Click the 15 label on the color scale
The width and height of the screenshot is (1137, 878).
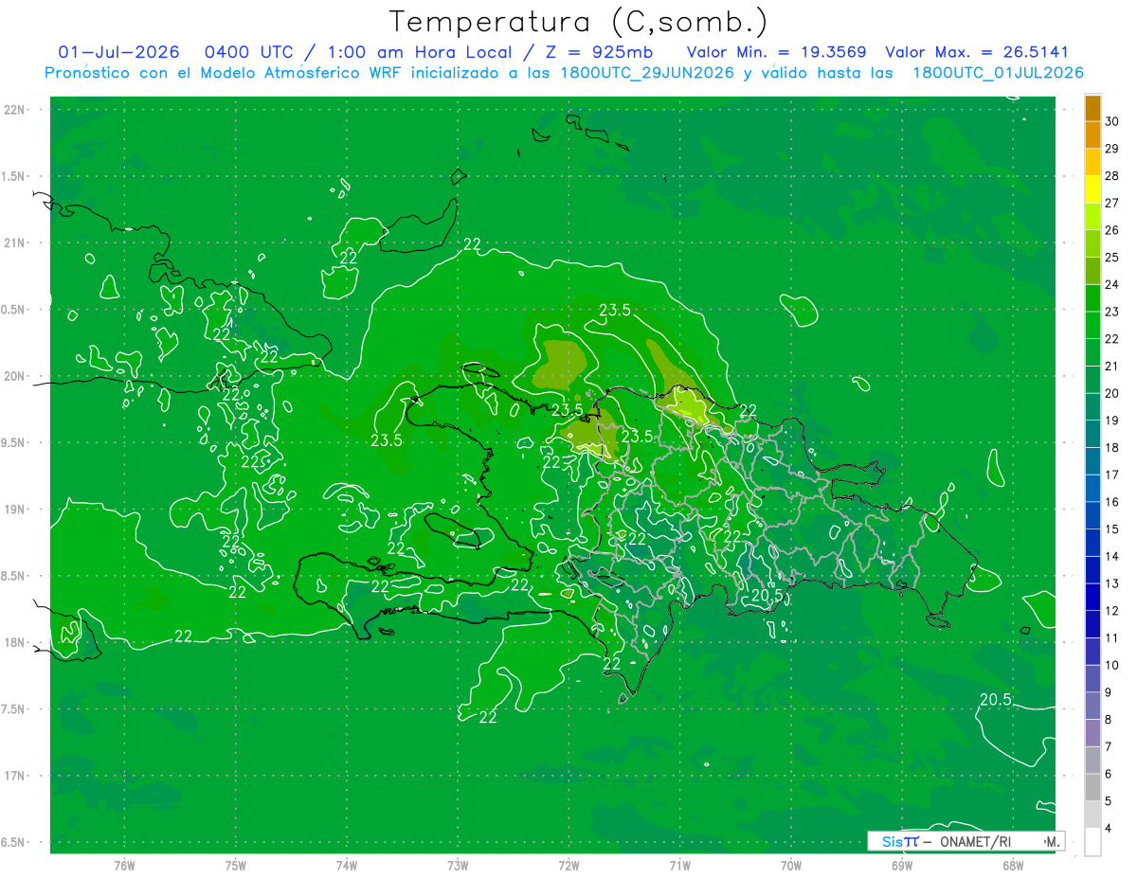pyautogui.click(x=1111, y=529)
